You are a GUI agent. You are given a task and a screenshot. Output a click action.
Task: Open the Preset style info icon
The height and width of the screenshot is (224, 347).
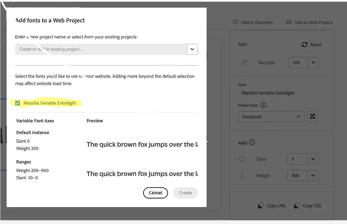[x=263, y=105]
